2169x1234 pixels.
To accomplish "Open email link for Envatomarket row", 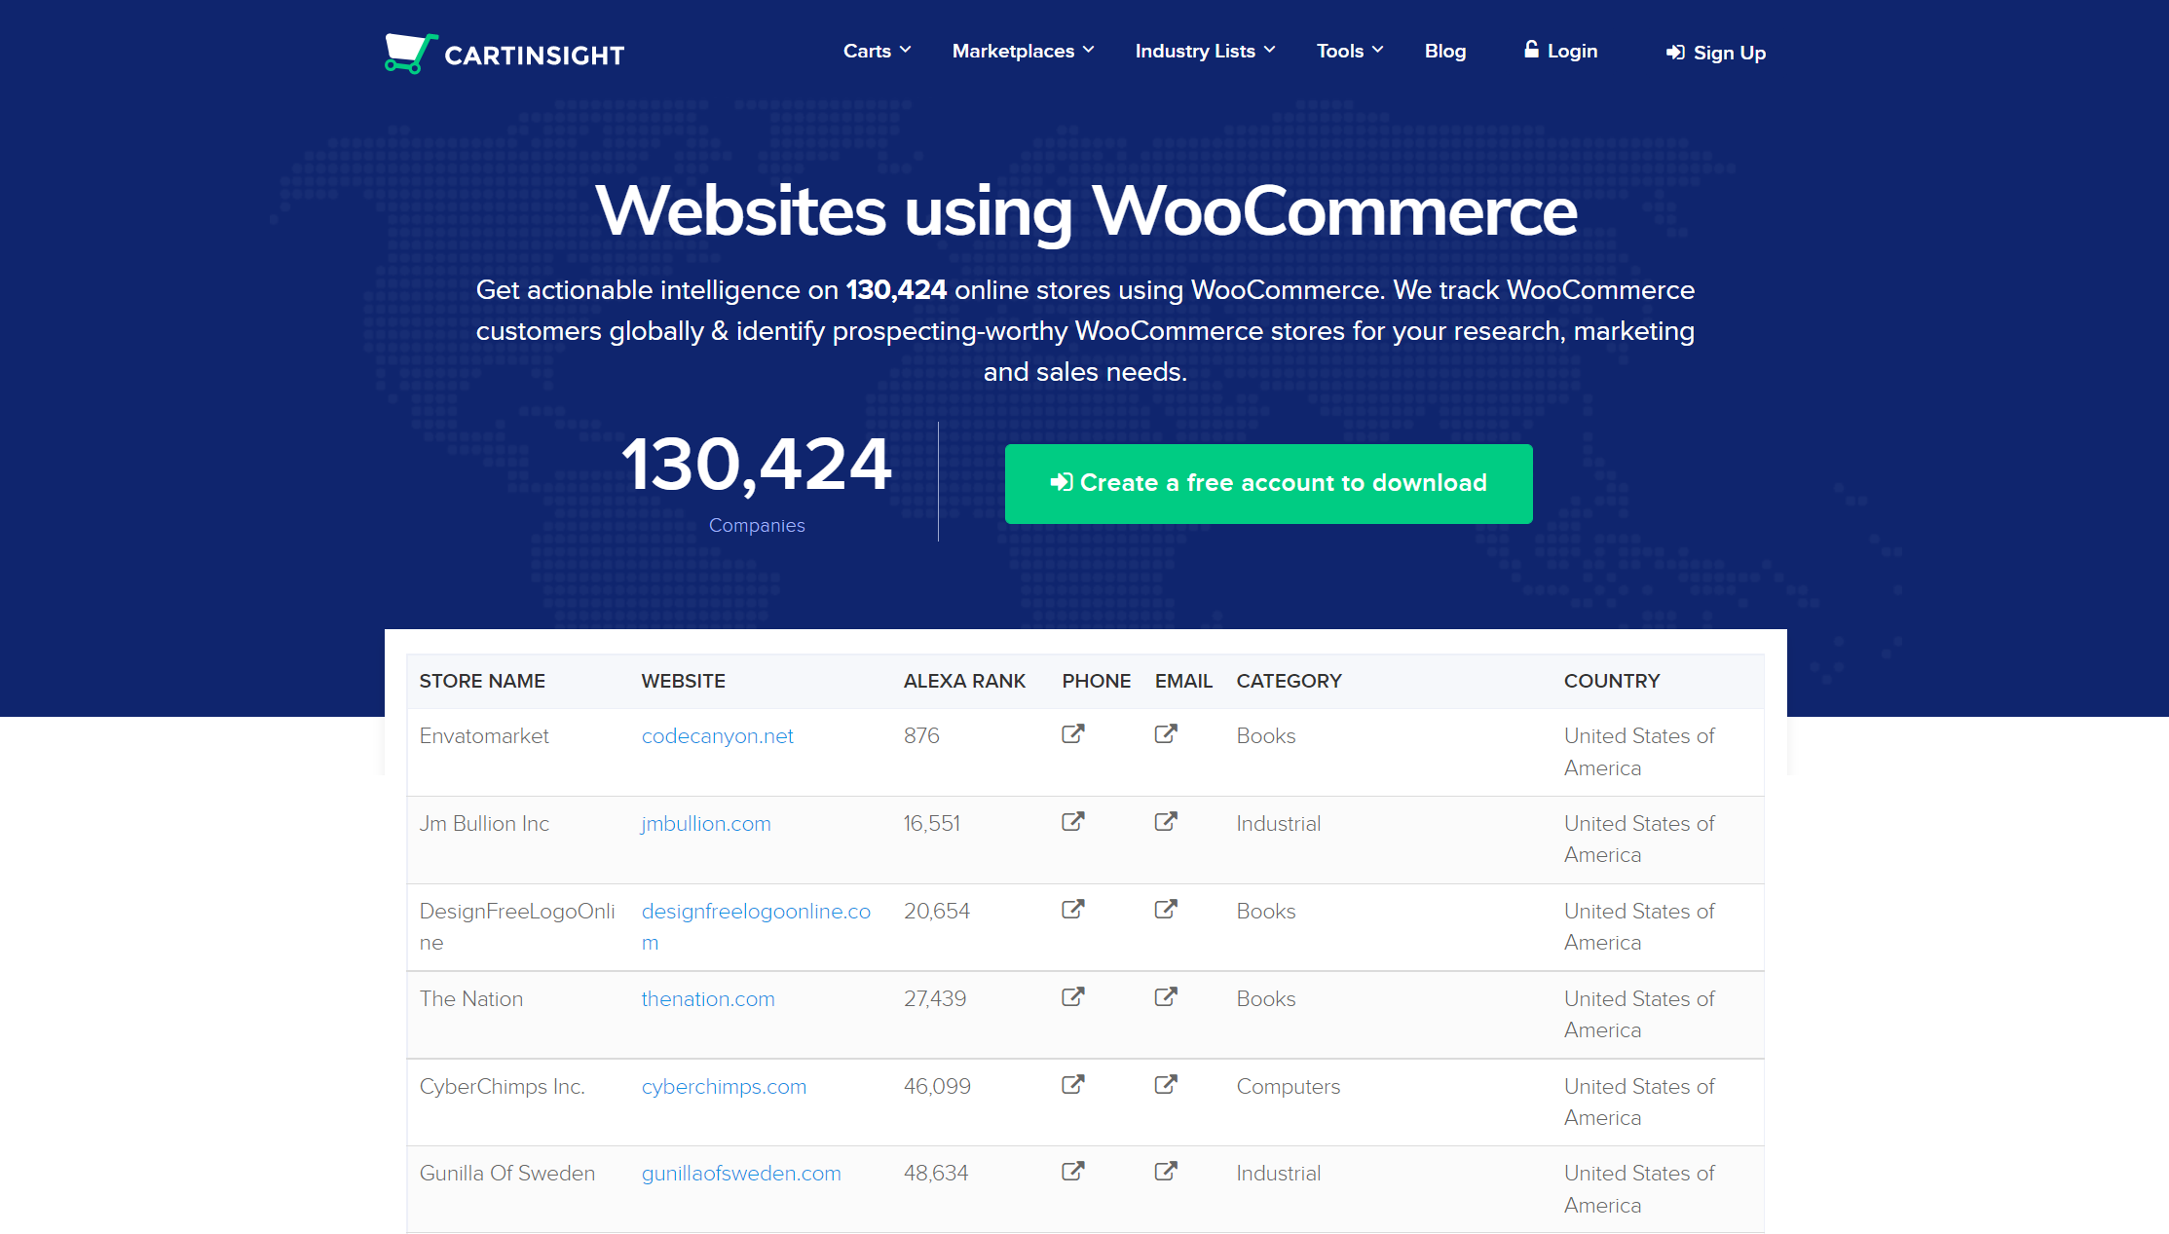I will (x=1166, y=734).
